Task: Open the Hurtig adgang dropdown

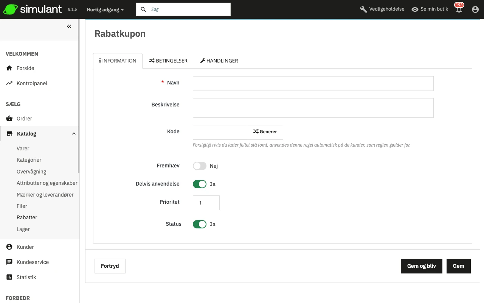Action: click(105, 9)
